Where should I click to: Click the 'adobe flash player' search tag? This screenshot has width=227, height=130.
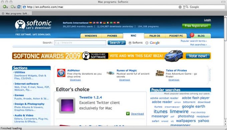click(196, 98)
